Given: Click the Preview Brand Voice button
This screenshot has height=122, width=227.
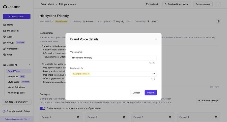Looking at the screenshot, I should (x=177, y=4).
